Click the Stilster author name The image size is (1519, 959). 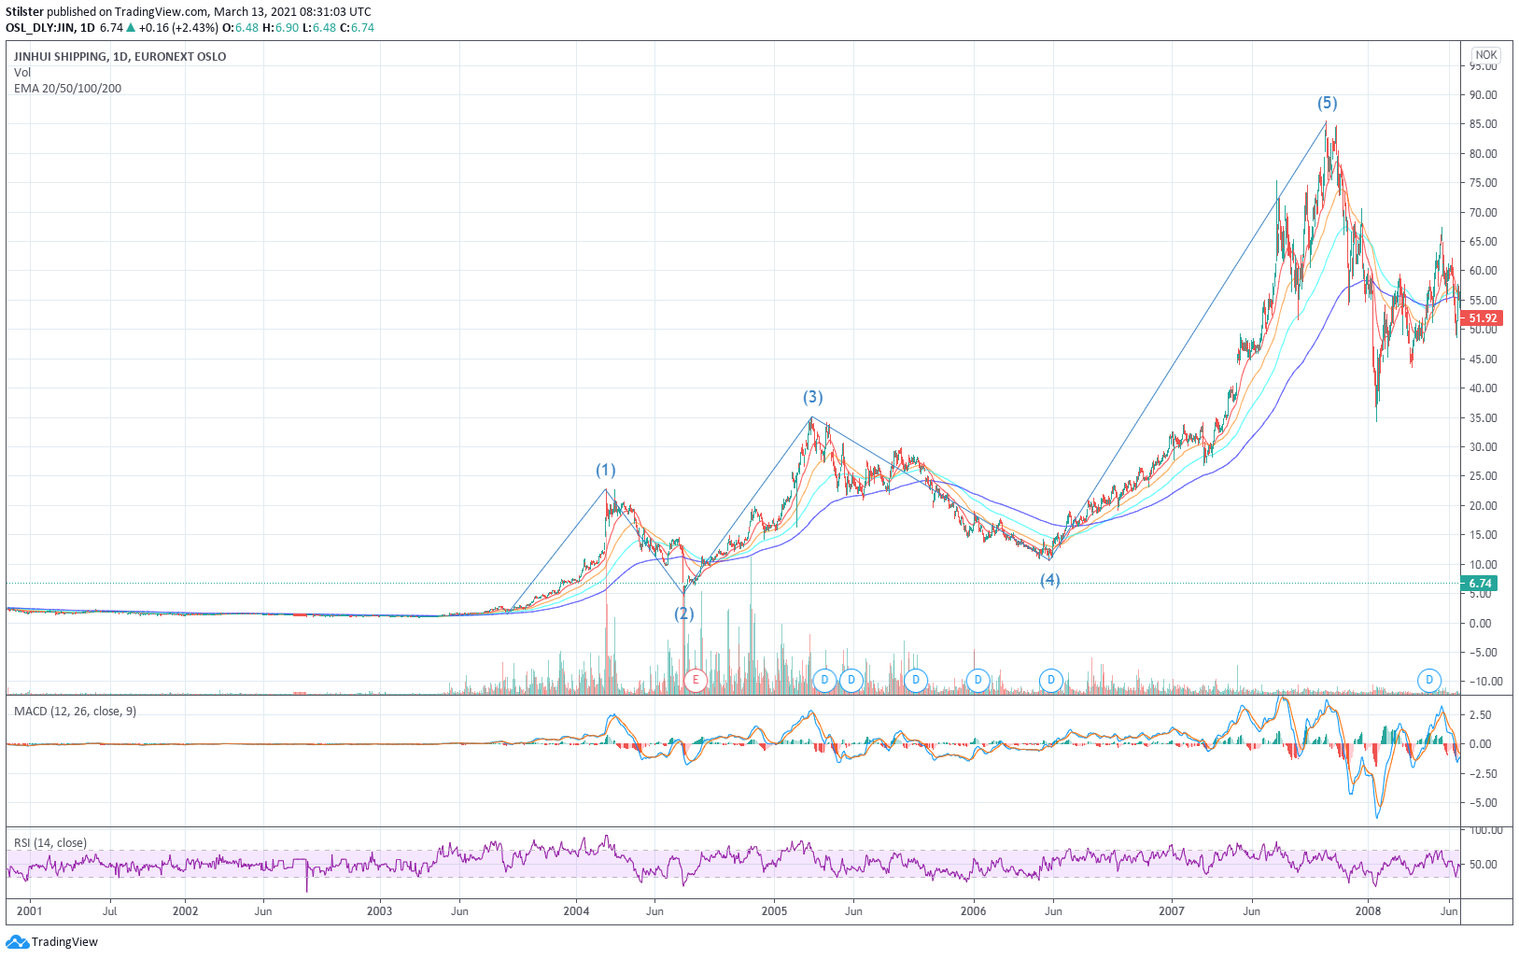point(24,12)
